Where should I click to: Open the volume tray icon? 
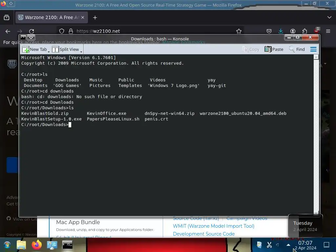click(278, 245)
